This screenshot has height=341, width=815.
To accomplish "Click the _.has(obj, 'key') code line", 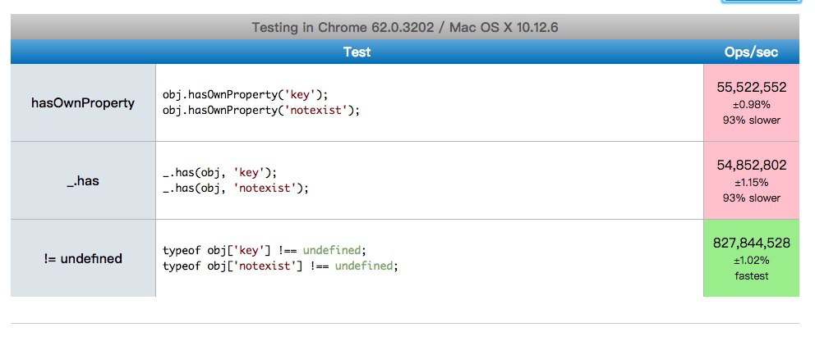I will pos(220,172).
